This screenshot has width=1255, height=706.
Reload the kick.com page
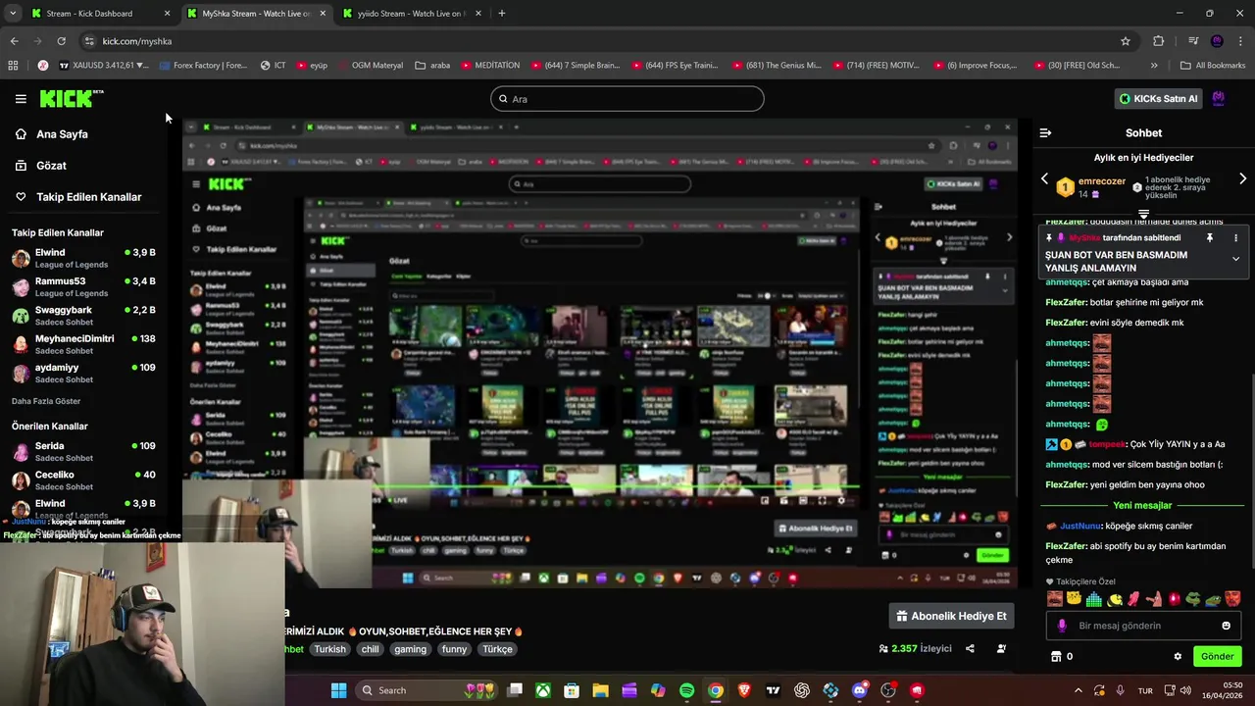[x=61, y=41]
